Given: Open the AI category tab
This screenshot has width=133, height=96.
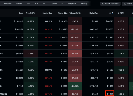Looking at the screenshot, I should (62, 3).
